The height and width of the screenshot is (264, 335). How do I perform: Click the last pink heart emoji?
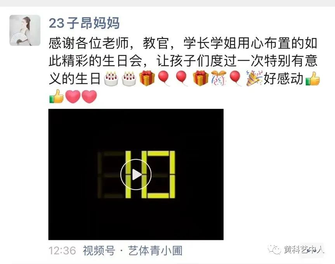[x=89, y=97]
